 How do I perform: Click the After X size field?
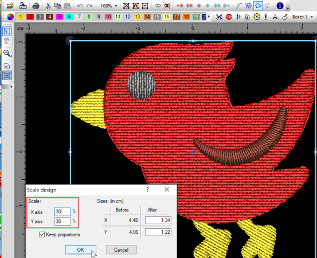pos(158,220)
